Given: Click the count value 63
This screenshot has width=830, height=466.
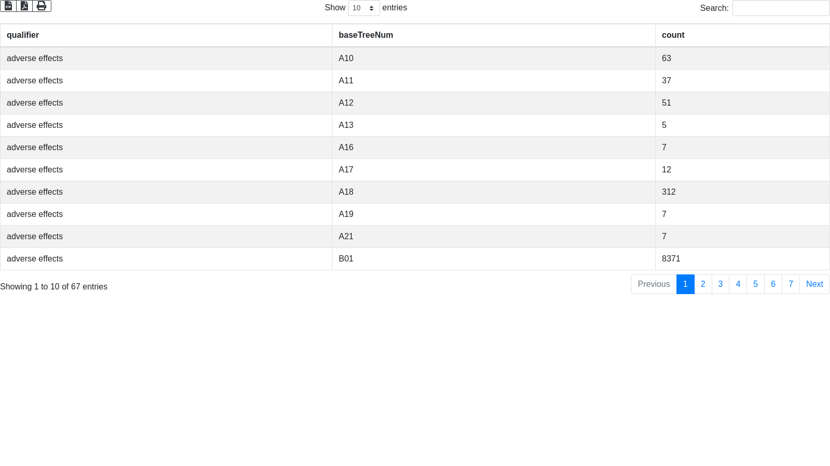Looking at the screenshot, I should tap(667, 59).
